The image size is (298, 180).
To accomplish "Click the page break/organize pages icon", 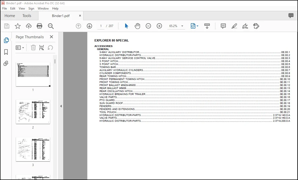I will click(x=41, y=47).
